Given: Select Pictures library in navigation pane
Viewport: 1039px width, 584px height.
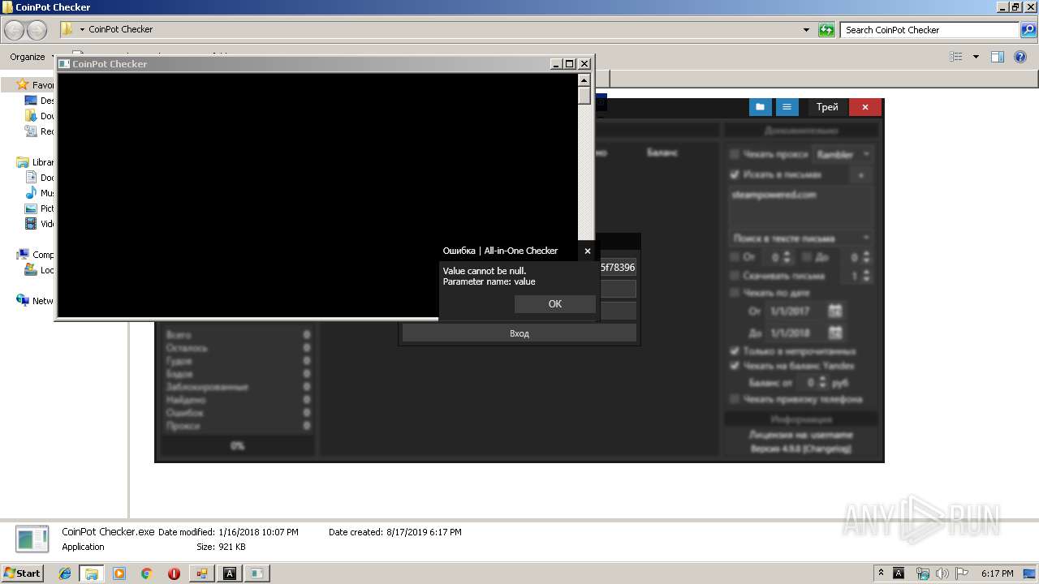Looking at the screenshot, I should pyautogui.click(x=40, y=208).
